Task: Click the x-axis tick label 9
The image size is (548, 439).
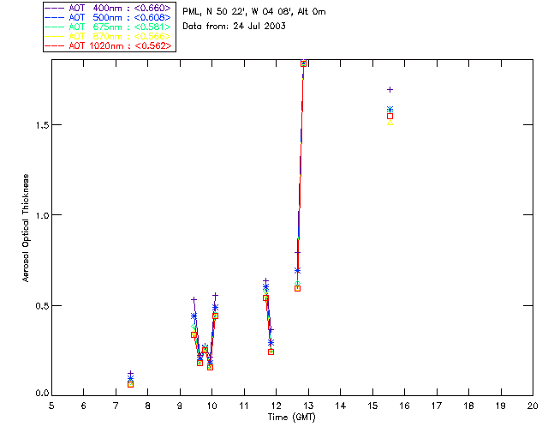Action: (x=180, y=406)
